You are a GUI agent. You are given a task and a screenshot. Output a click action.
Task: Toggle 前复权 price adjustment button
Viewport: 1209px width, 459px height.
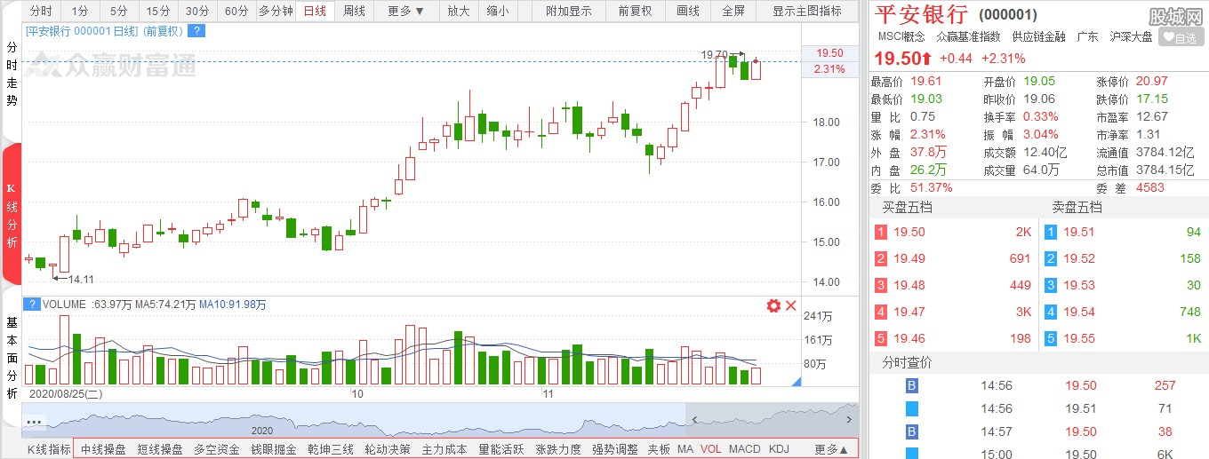635,12
